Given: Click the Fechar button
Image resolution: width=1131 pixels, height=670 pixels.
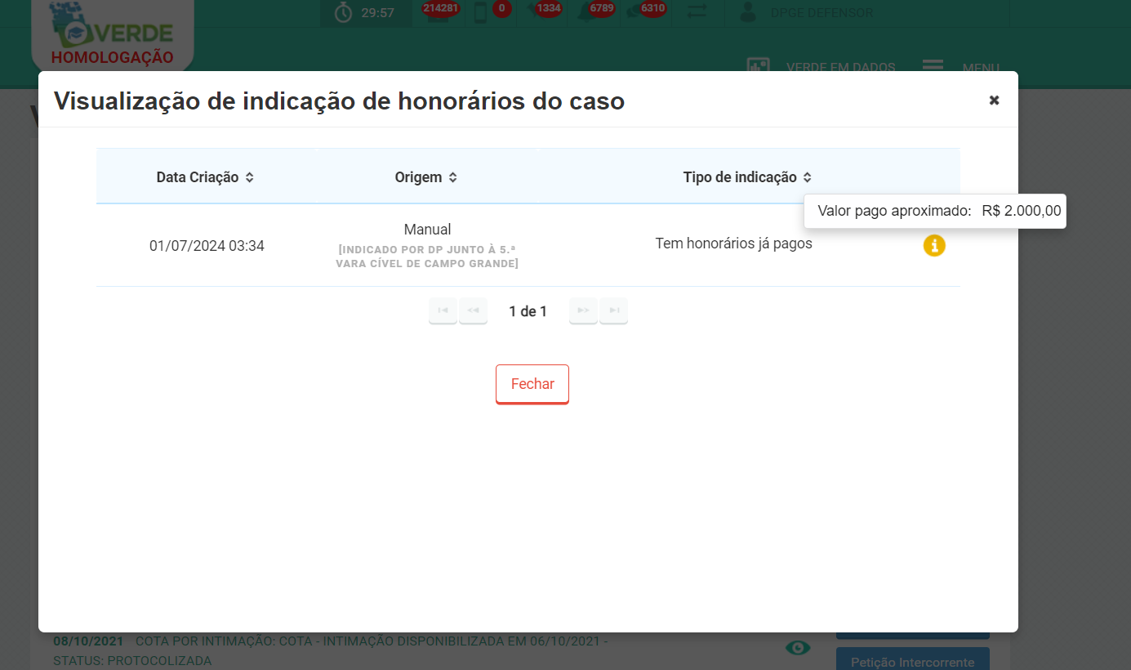Looking at the screenshot, I should [532, 384].
